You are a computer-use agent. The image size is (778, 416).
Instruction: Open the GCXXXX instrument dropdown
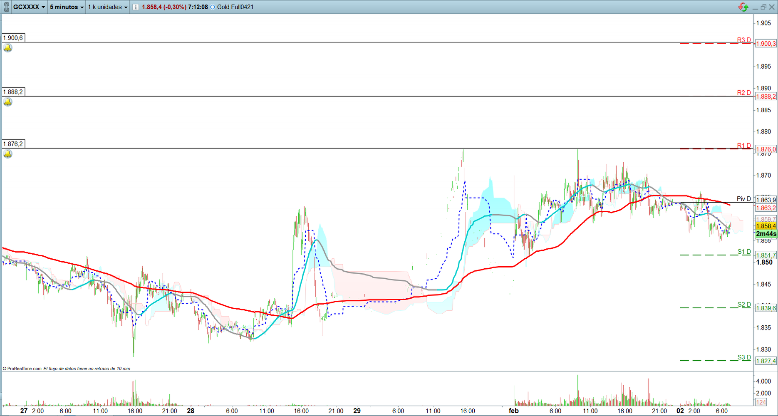[x=29, y=7]
